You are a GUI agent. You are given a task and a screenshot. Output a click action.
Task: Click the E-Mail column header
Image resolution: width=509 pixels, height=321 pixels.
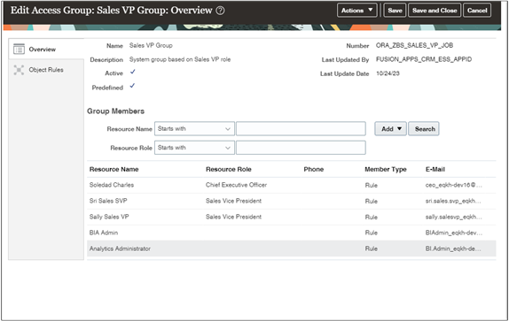pyautogui.click(x=435, y=169)
